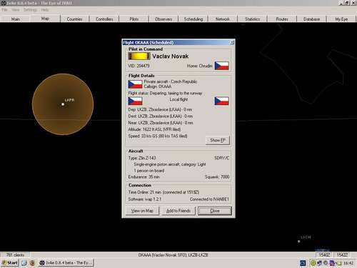
Task: Click the 781 clients status bar entry
Action: click(15, 255)
